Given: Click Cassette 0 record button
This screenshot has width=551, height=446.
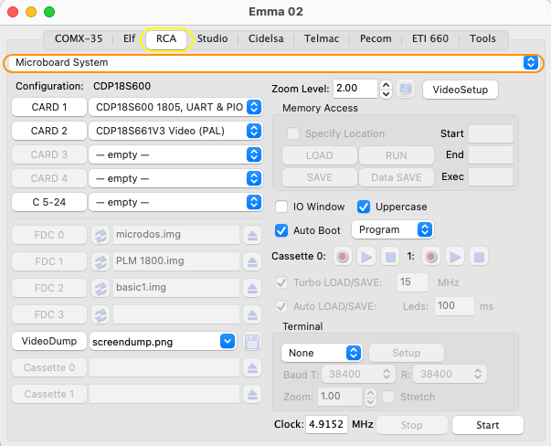Looking at the screenshot, I should click(x=343, y=257).
